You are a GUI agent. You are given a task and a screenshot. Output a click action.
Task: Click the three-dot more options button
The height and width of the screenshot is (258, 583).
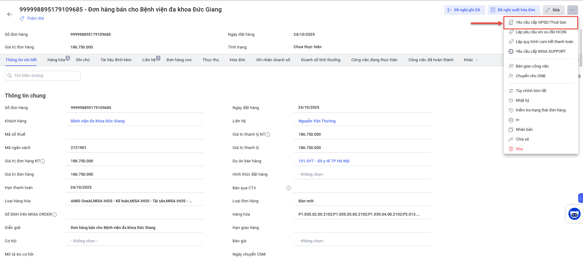(x=572, y=10)
